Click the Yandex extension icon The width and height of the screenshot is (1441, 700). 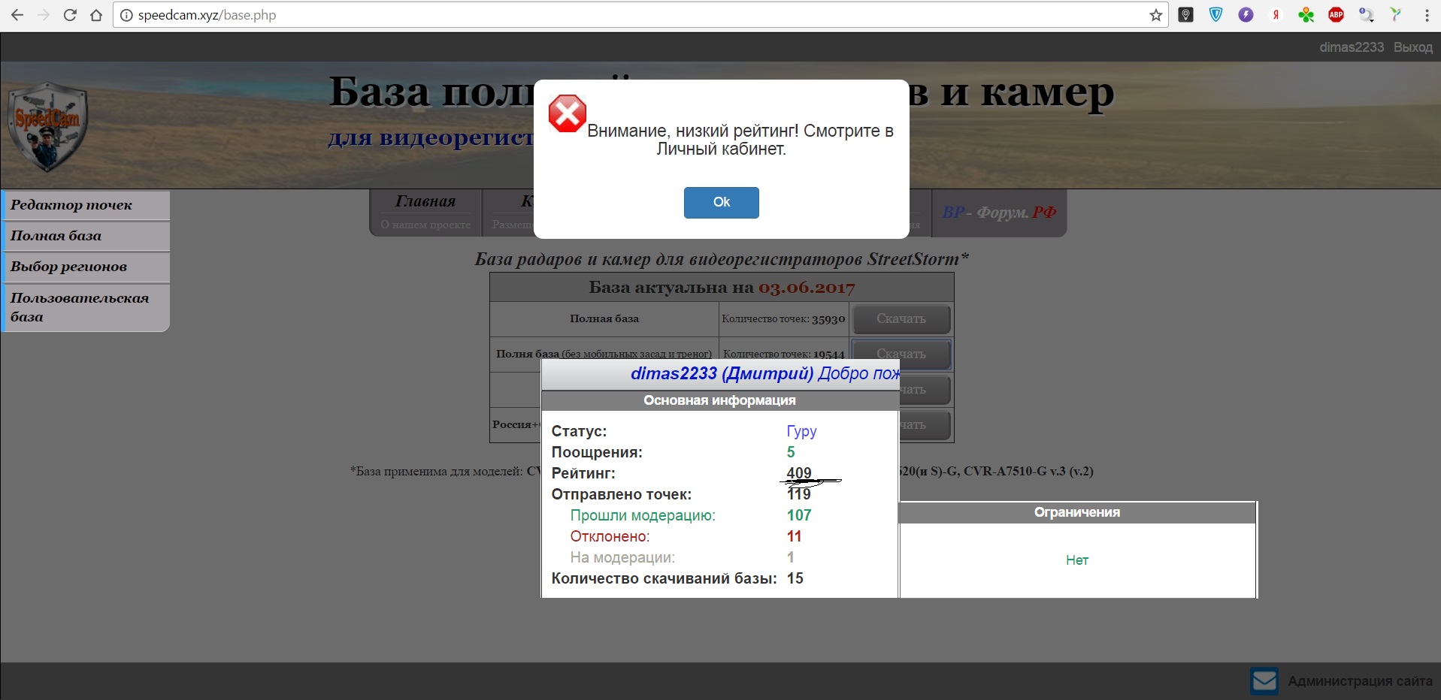(x=1276, y=15)
